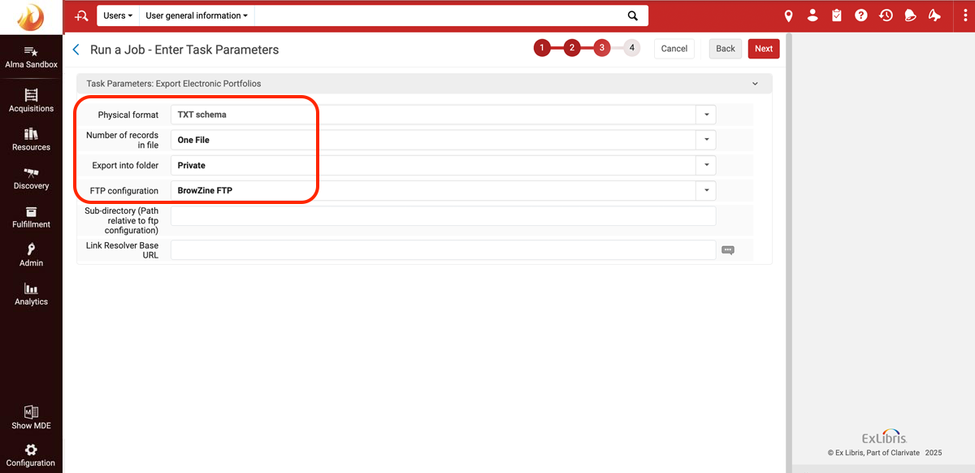
Task: Open the Fulfillment menu
Action: coord(31,217)
